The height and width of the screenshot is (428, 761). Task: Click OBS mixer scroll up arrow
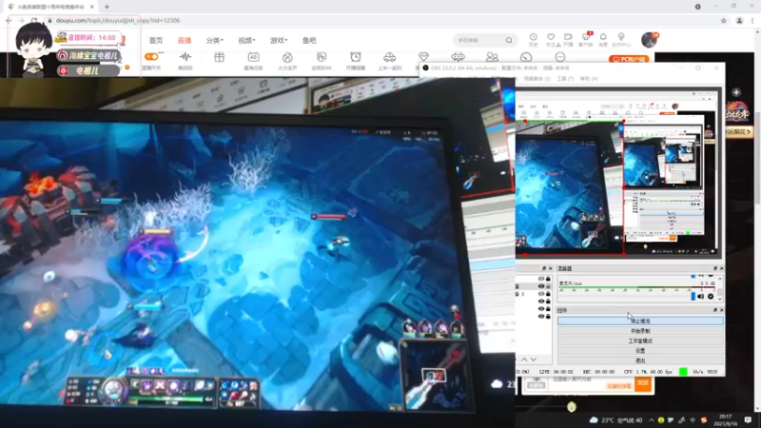720,279
